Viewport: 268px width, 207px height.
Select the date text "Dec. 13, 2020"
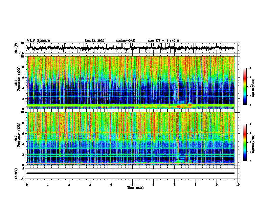coord(94,41)
